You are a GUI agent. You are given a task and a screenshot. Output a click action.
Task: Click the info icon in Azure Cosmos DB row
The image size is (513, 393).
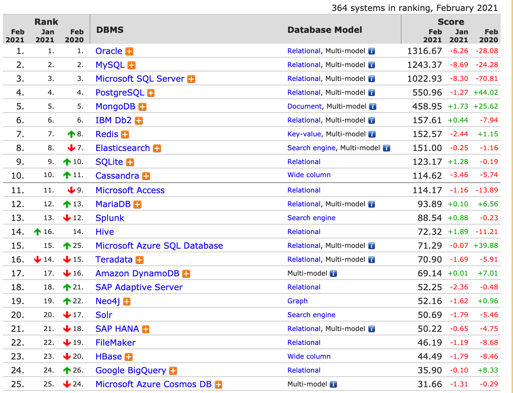tap(333, 384)
